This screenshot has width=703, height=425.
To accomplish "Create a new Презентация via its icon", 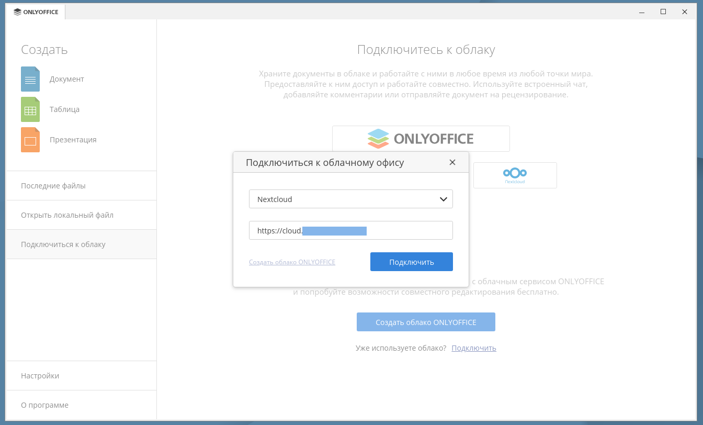I will [x=30, y=140].
